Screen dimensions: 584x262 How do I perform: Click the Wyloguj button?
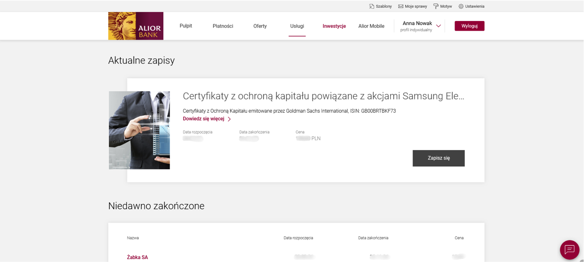coord(469,26)
